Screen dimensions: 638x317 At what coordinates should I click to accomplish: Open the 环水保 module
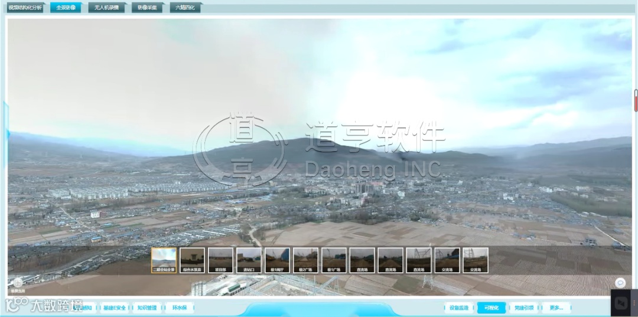[x=179, y=308]
